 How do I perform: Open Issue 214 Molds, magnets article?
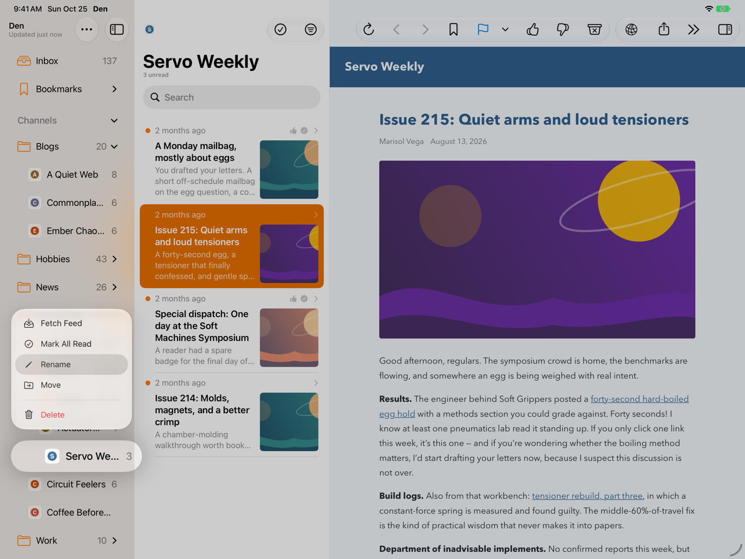pos(232,415)
